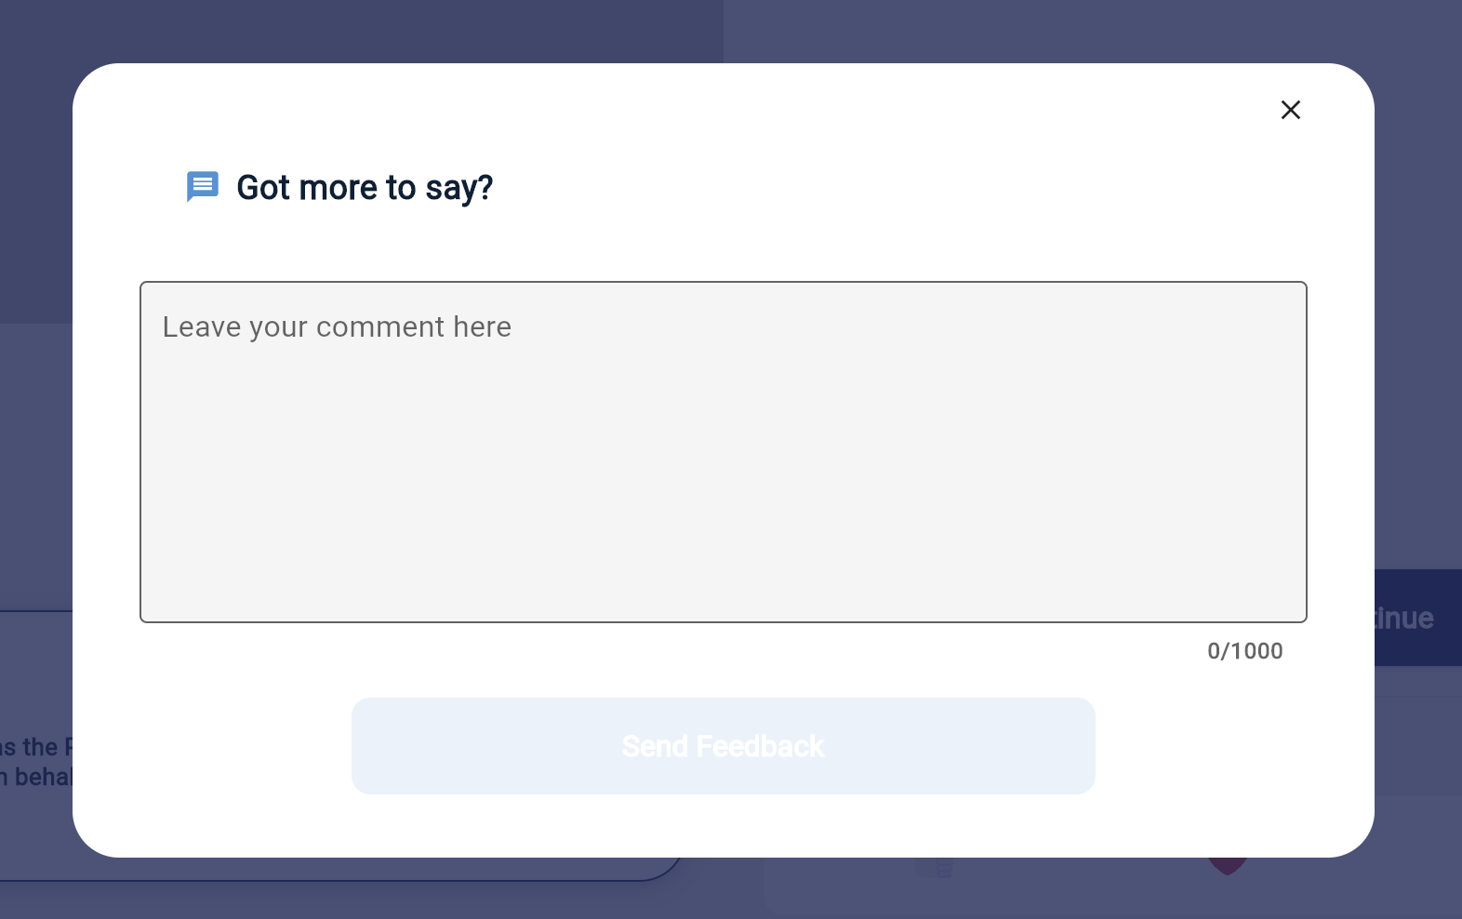
Task: Click the Send Feedback button
Action: 723,746
